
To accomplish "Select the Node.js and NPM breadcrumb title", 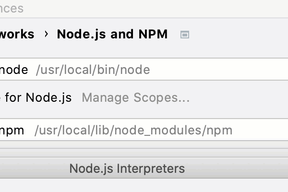I will click(112, 35).
